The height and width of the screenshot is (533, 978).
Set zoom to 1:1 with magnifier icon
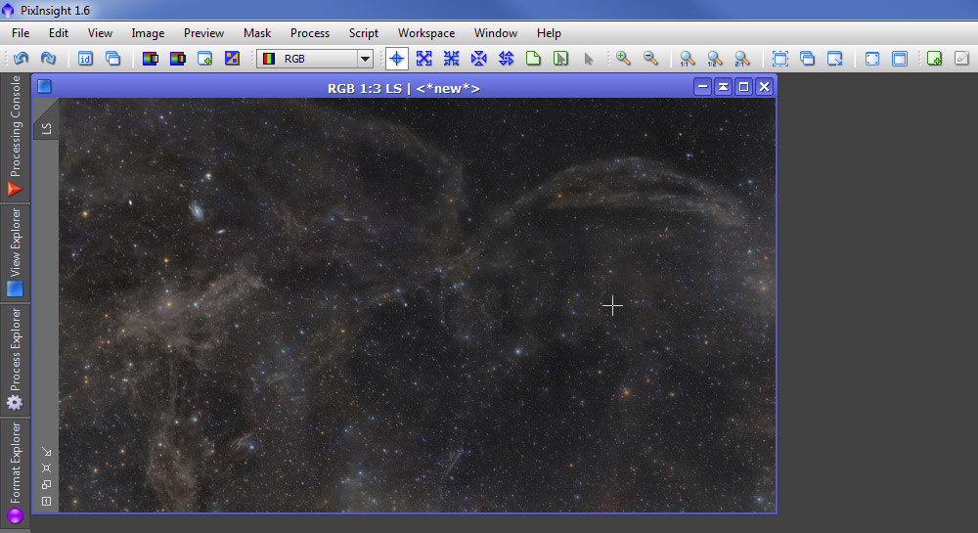tap(688, 59)
